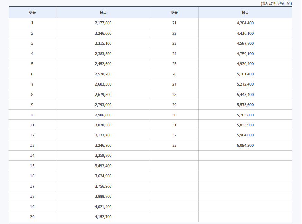The height and width of the screenshot is (224, 302).
Task: Select the salary value 4,152,700
Action: point(103,216)
